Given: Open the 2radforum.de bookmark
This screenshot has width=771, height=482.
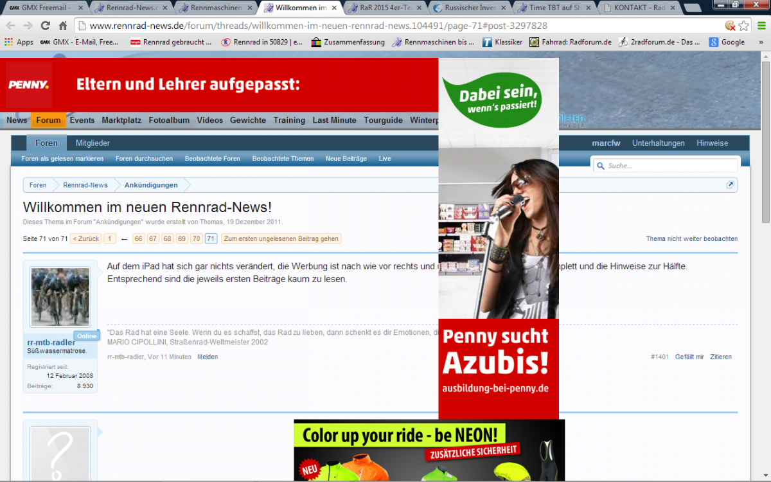Looking at the screenshot, I should [x=659, y=42].
